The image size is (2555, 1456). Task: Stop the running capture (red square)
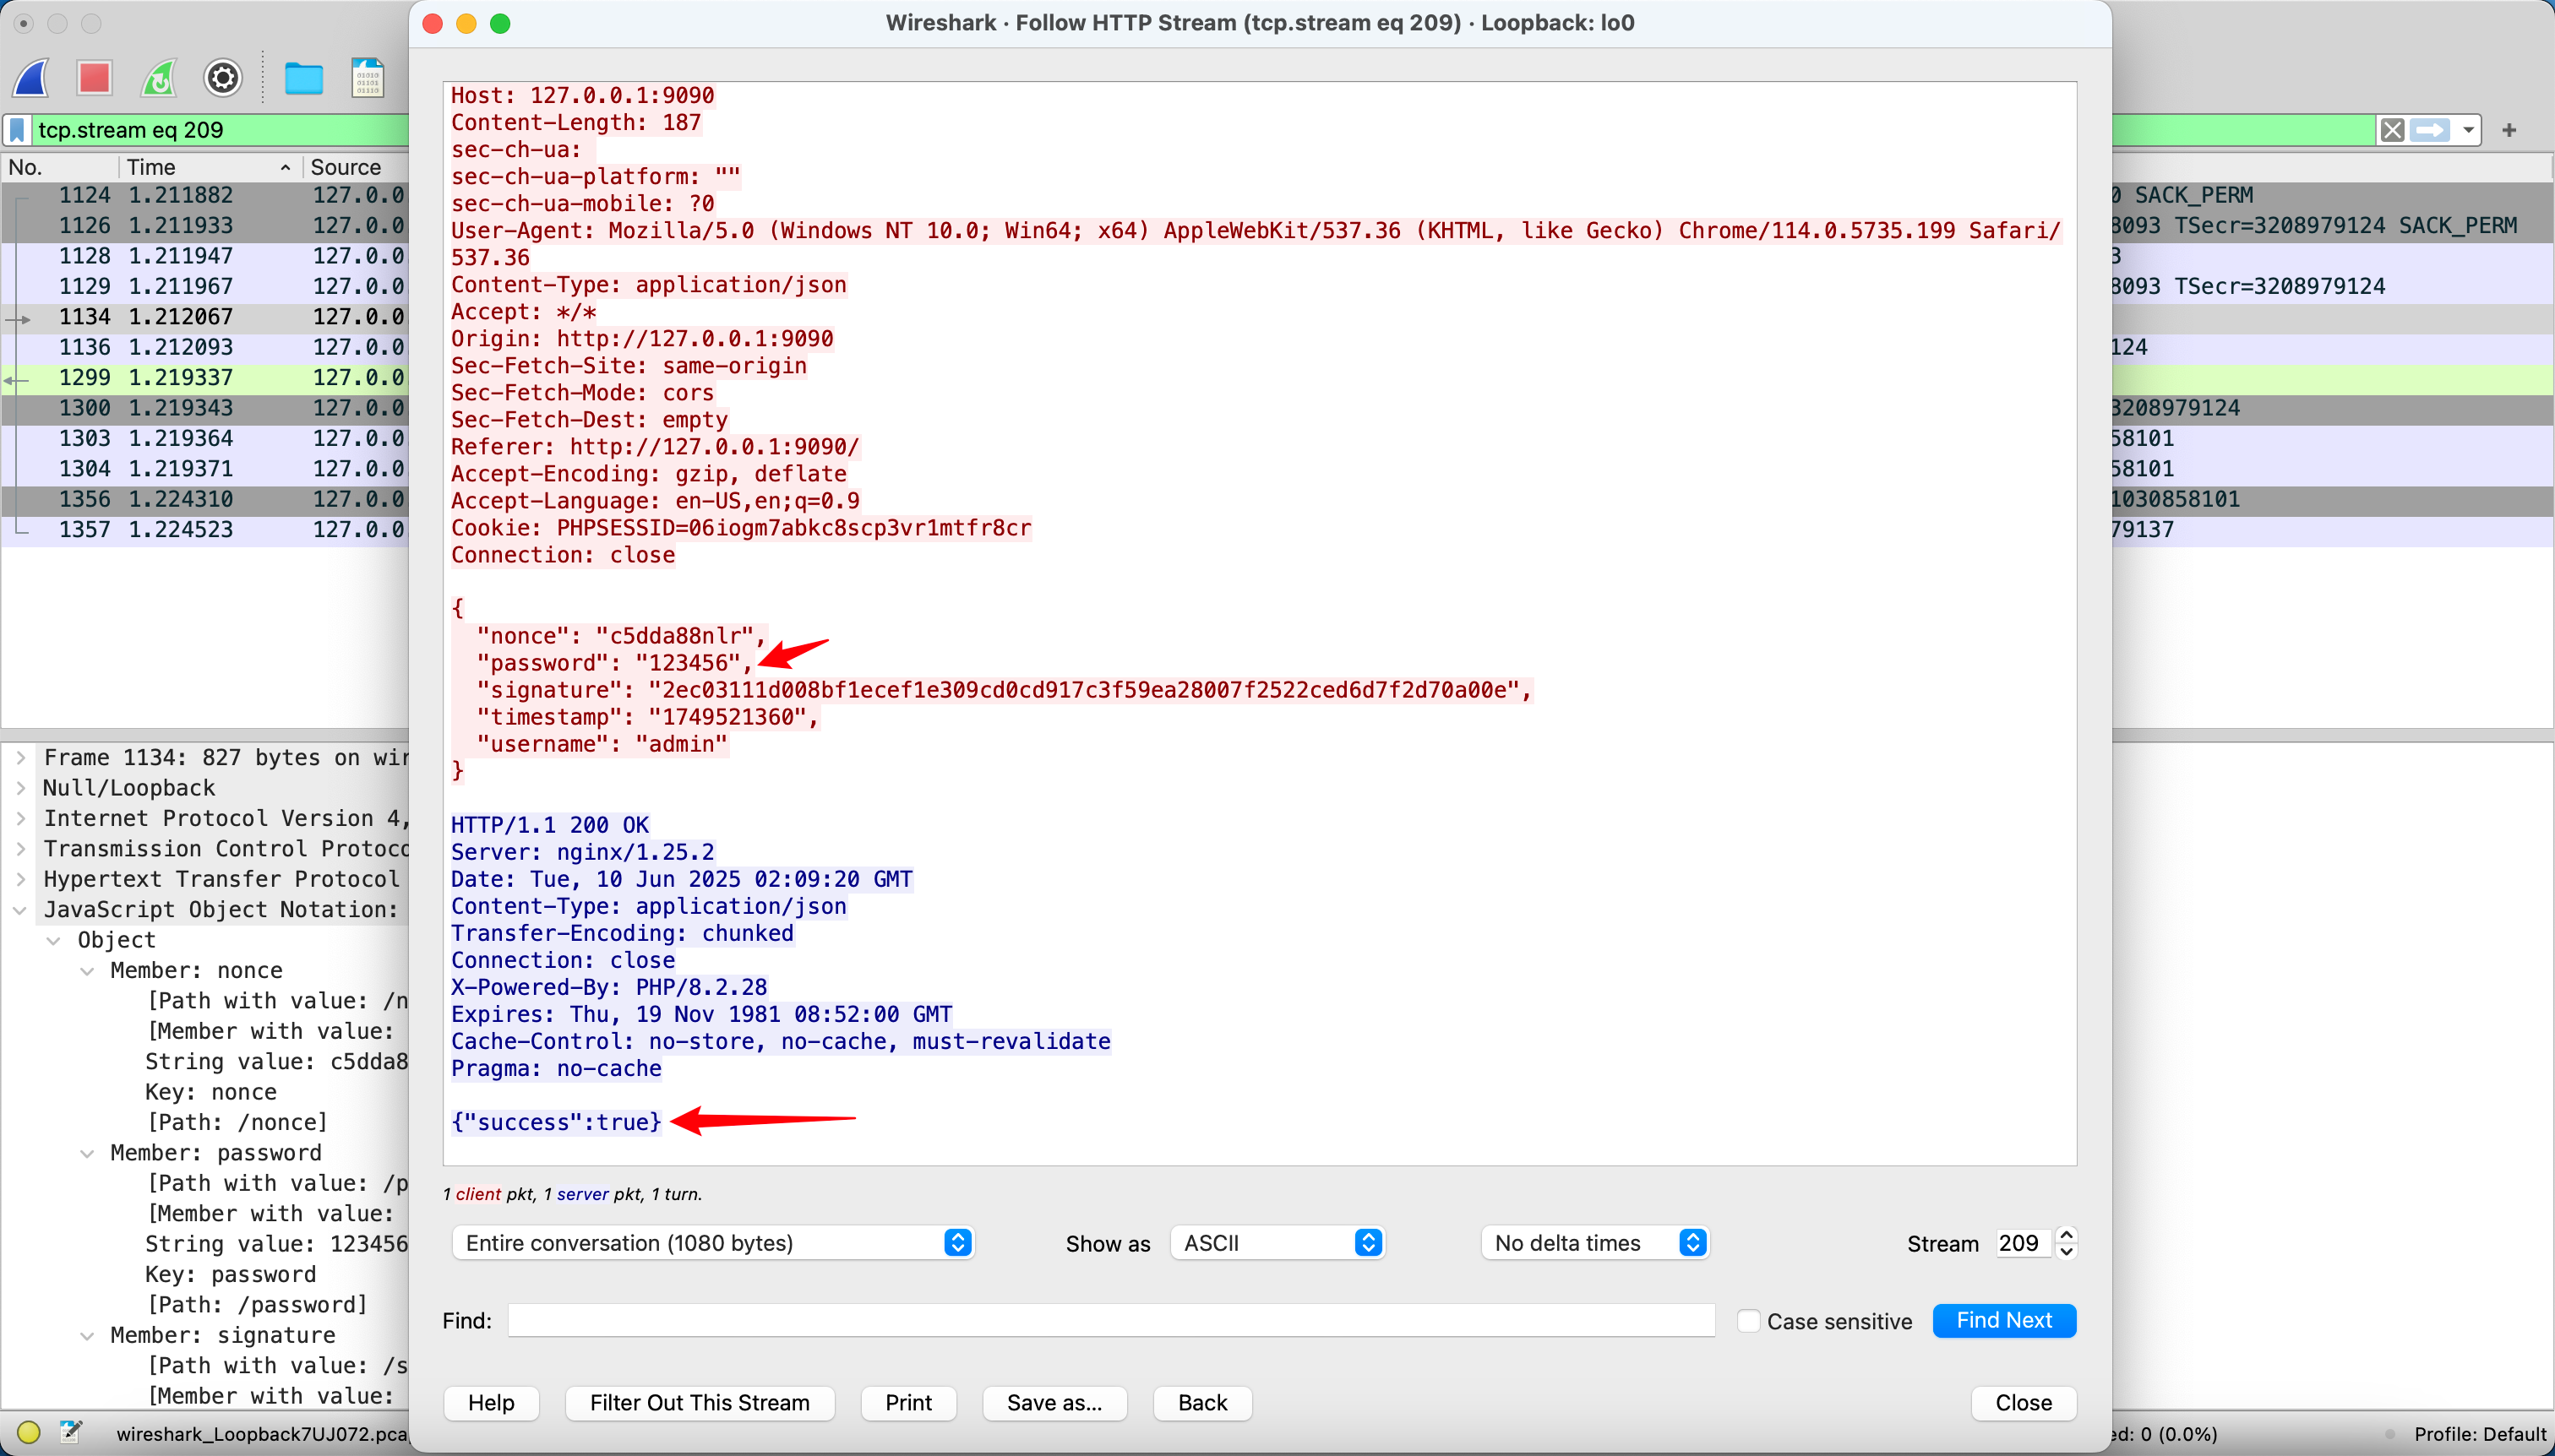pyautogui.click(x=95, y=78)
